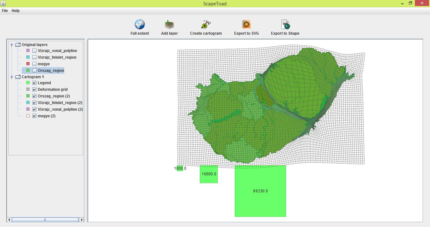Click the gray Deformation grid swatch
Screen dimensions: 430x227
28,90
